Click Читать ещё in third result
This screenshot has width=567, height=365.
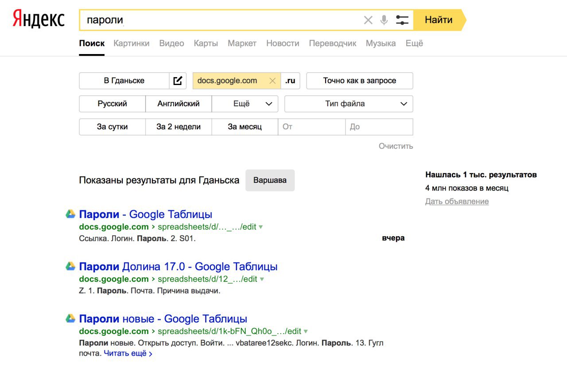click(x=128, y=353)
